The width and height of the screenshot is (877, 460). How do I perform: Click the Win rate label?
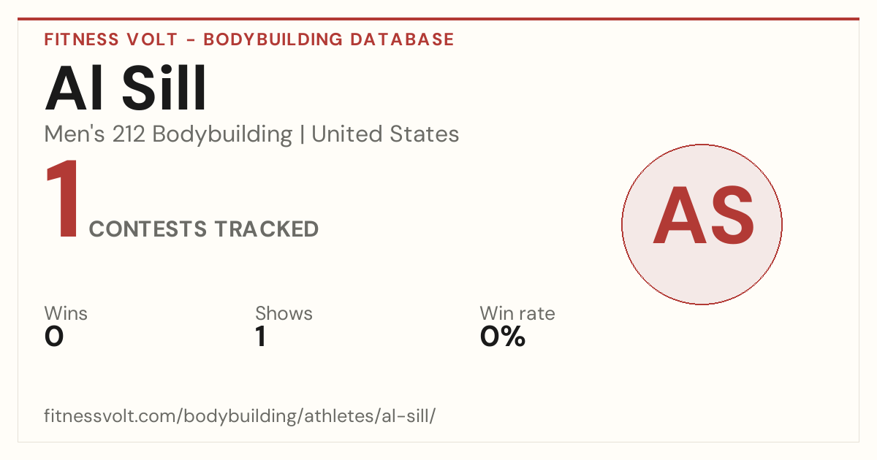(x=517, y=314)
